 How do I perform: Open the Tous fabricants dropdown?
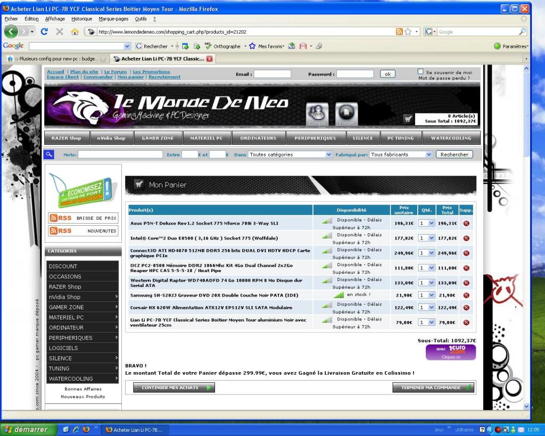(401, 154)
